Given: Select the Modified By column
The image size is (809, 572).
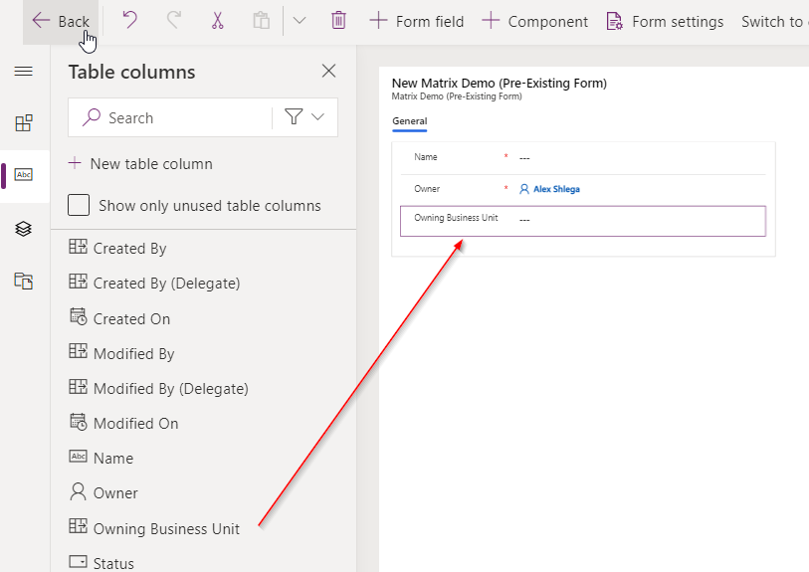Looking at the screenshot, I should coord(121,353).
